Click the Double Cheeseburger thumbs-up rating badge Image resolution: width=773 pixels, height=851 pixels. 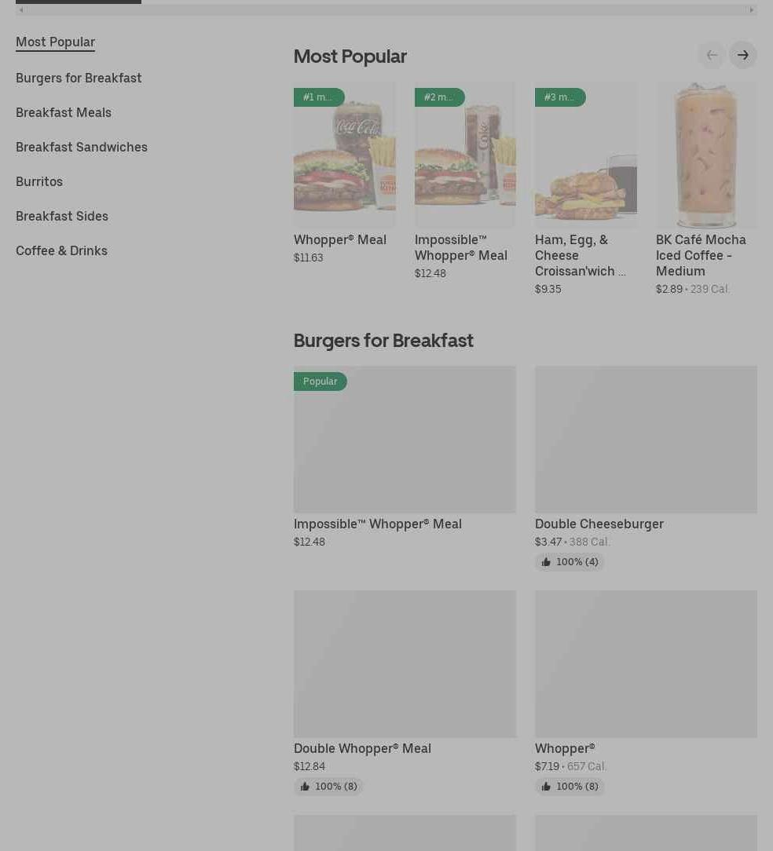pyautogui.click(x=570, y=562)
